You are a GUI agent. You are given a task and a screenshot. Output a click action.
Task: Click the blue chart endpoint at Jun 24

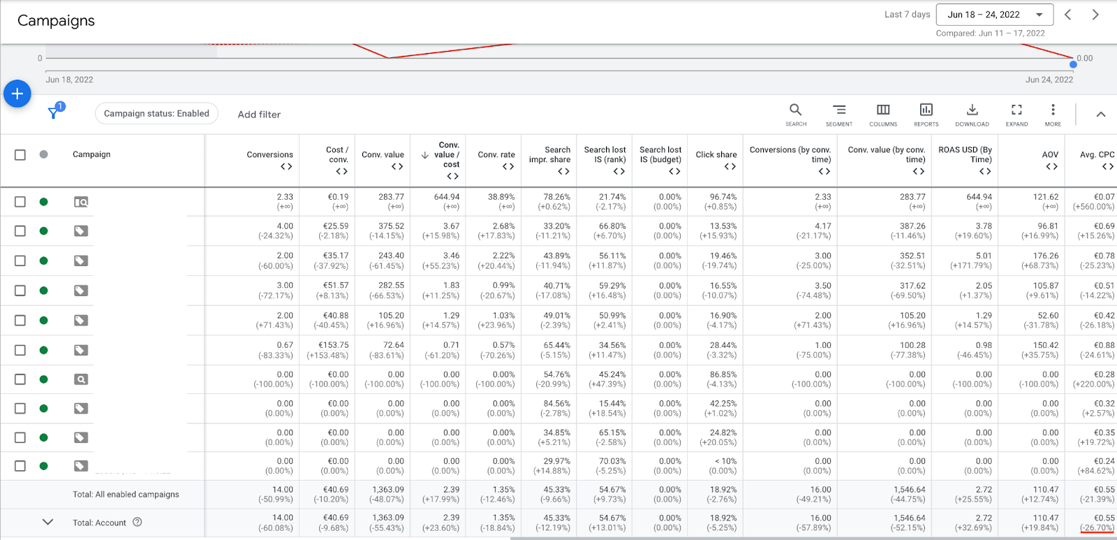tap(1073, 64)
